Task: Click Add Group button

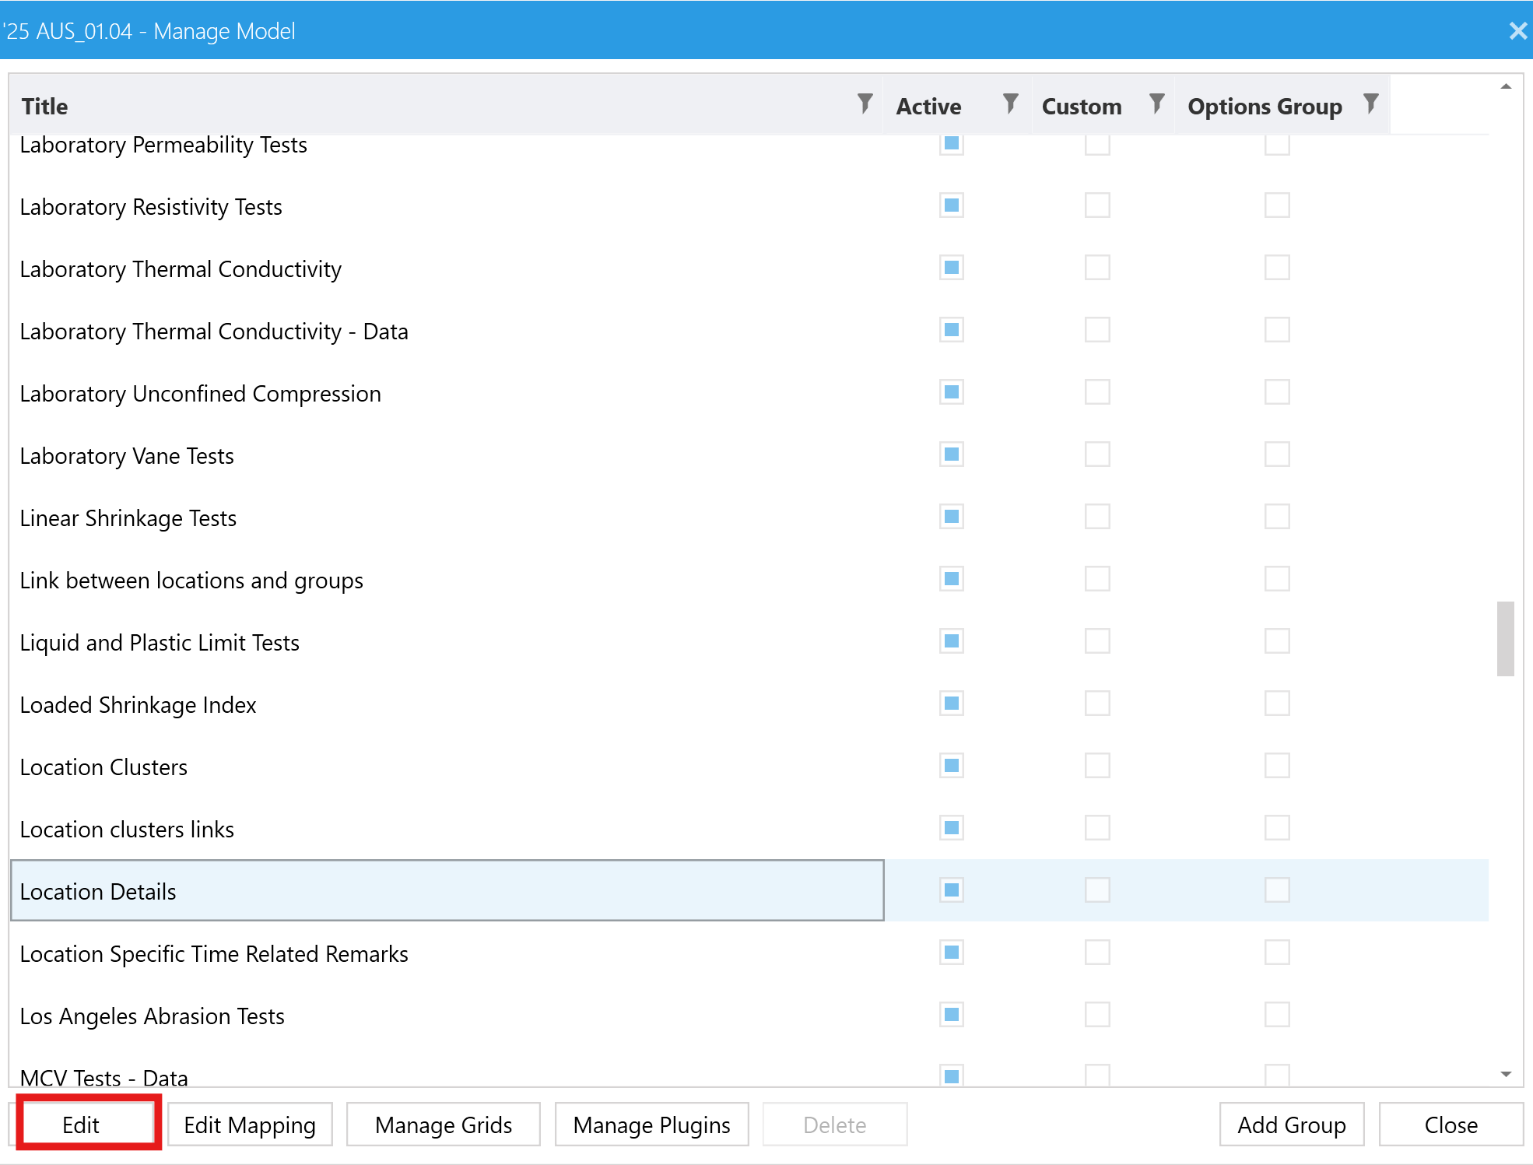Action: (x=1291, y=1125)
